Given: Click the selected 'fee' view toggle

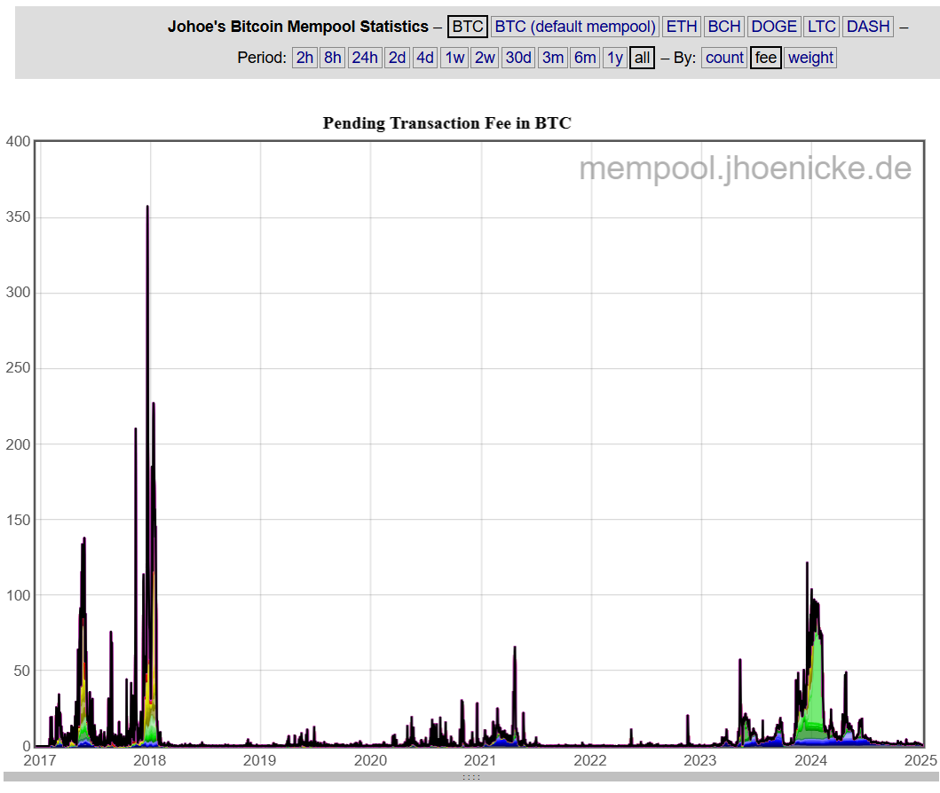Looking at the screenshot, I should [765, 58].
